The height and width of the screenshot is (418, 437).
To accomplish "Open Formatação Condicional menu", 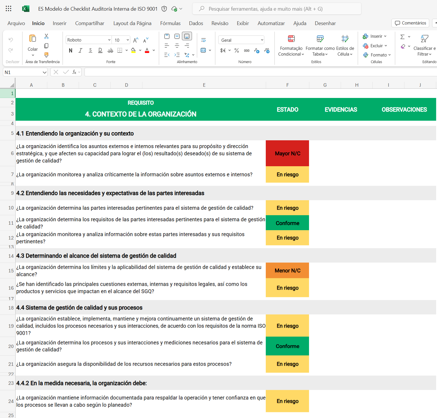I will (x=291, y=46).
